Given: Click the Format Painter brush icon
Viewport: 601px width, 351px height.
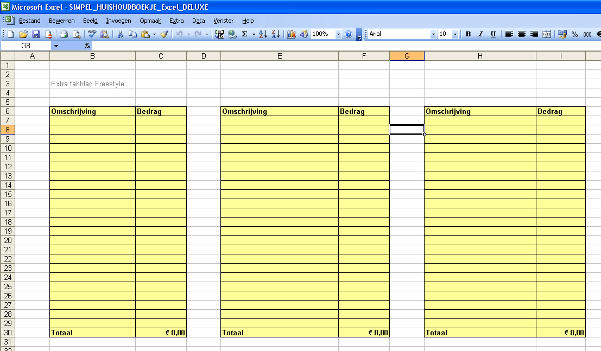Looking at the screenshot, I should pyautogui.click(x=164, y=34).
